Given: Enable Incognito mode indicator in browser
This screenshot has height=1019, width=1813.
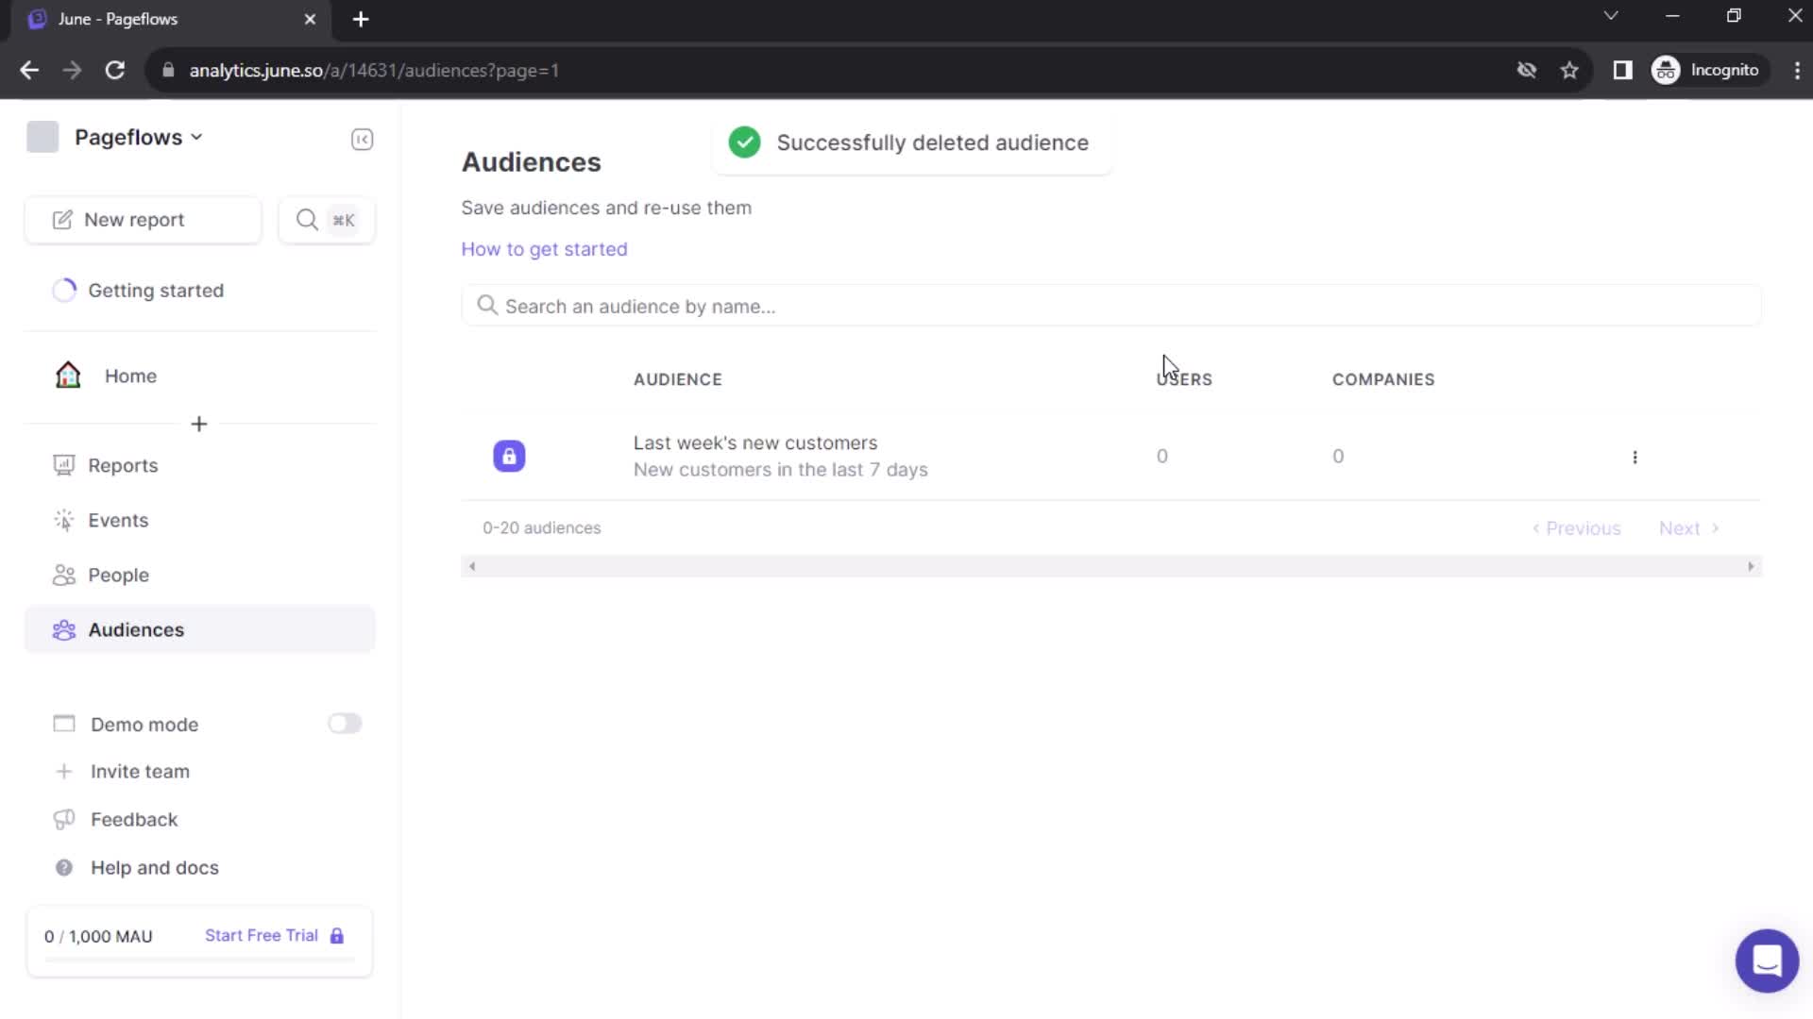Looking at the screenshot, I should (x=1707, y=70).
